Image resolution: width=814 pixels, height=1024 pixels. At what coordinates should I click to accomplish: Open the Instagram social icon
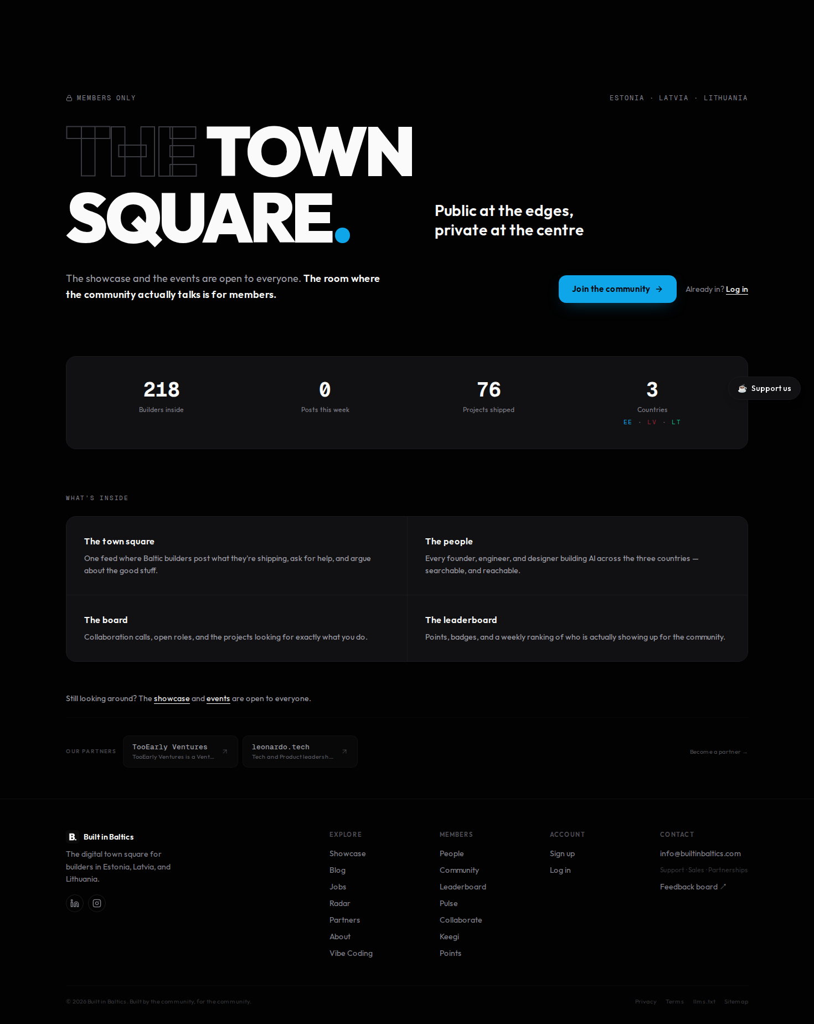(x=97, y=903)
